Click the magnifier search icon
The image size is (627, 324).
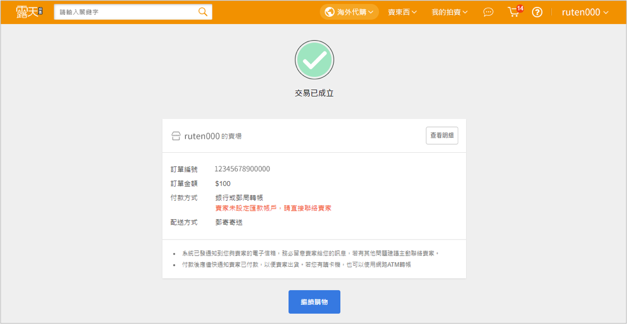203,12
